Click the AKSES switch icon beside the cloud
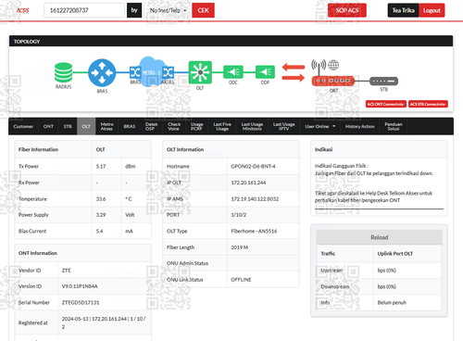The width and height of the screenshot is (463, 341). [x=169, y=72]
